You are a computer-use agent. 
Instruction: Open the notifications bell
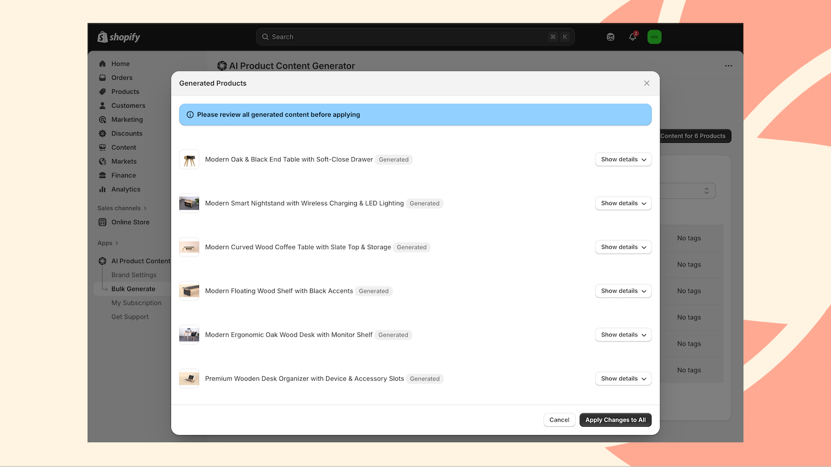point(632,37)
